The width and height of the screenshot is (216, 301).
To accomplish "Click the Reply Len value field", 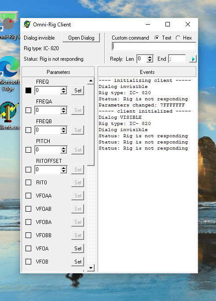I will tap(142, 59).
